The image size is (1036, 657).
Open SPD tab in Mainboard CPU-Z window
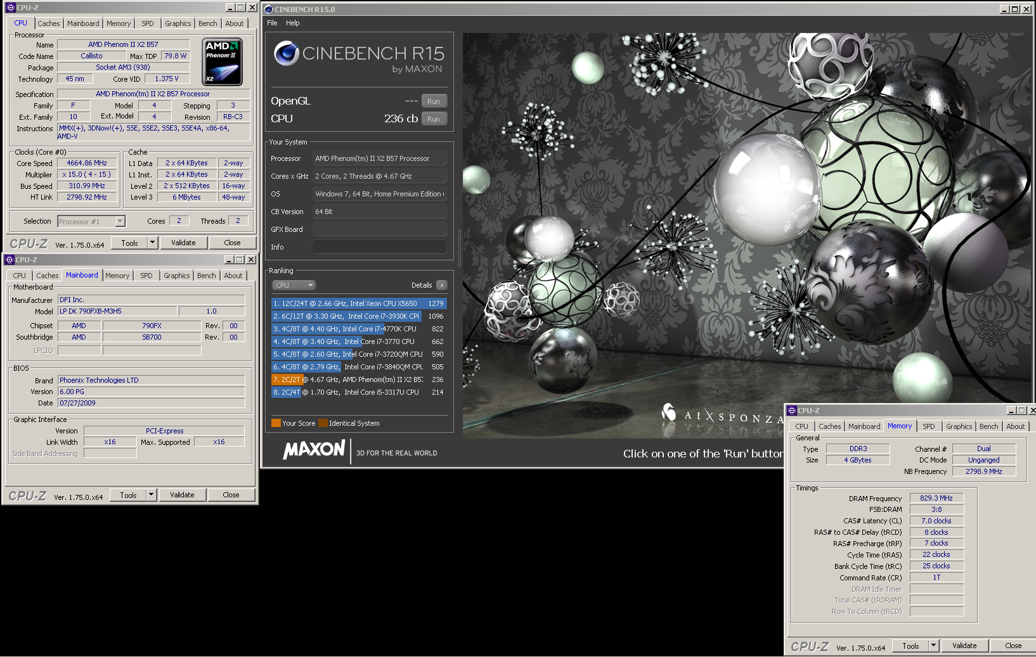point(146,276)
